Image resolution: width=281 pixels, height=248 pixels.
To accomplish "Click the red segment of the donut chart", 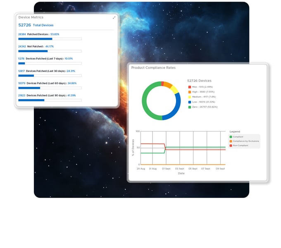I will (x=162, y=83).
